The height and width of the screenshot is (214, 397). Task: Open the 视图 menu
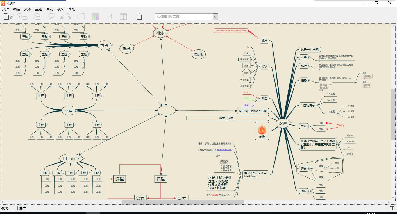click(x=60, y=9)
